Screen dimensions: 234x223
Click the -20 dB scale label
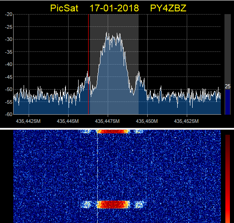pyautogui.click(x=9, y=14)
